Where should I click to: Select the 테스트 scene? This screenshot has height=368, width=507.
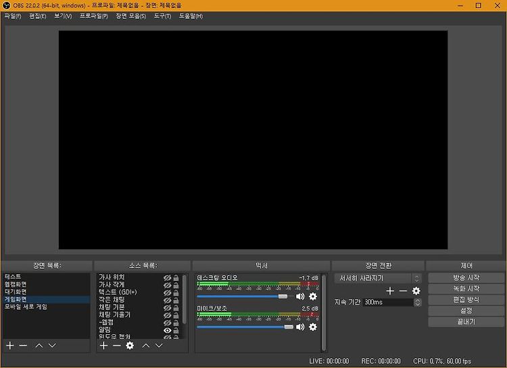(46, 277)
